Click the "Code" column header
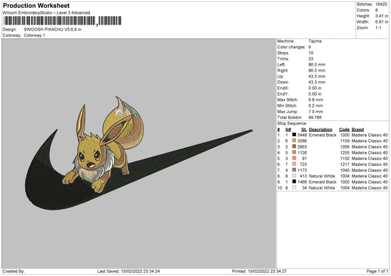The image size is (391, 276). [344, 130]
